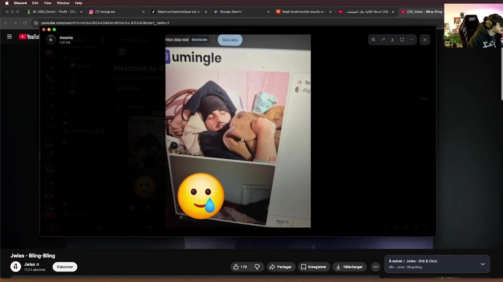Open image in browser via external icon
This screenshot has height=282, width=503.
(402, 40)
